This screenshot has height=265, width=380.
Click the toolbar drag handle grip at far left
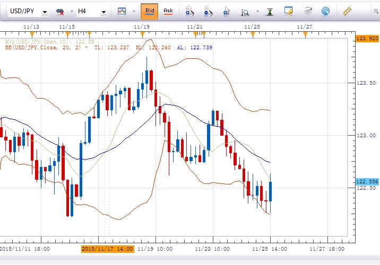click(3, 11)
